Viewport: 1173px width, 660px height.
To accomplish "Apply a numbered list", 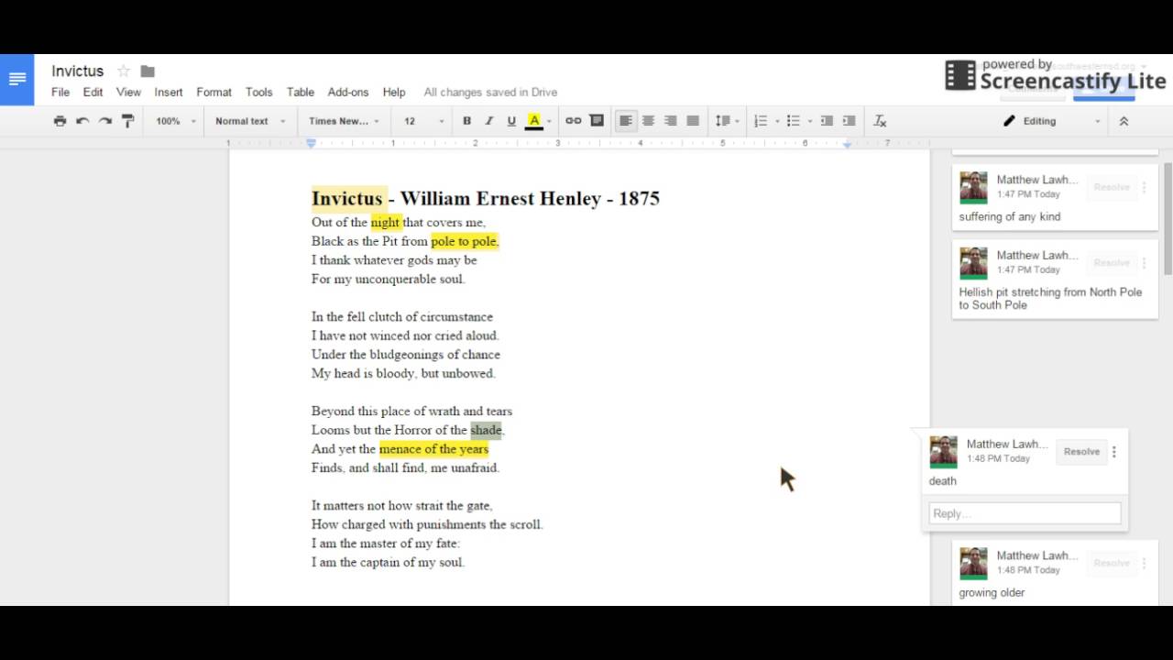I will [x=761, y=121].
